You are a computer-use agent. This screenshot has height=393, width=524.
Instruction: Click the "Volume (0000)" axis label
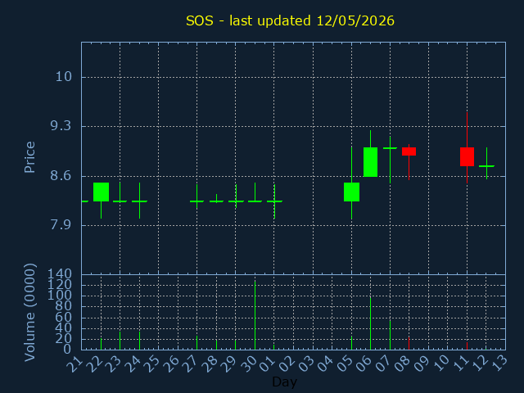pos(29,313)
